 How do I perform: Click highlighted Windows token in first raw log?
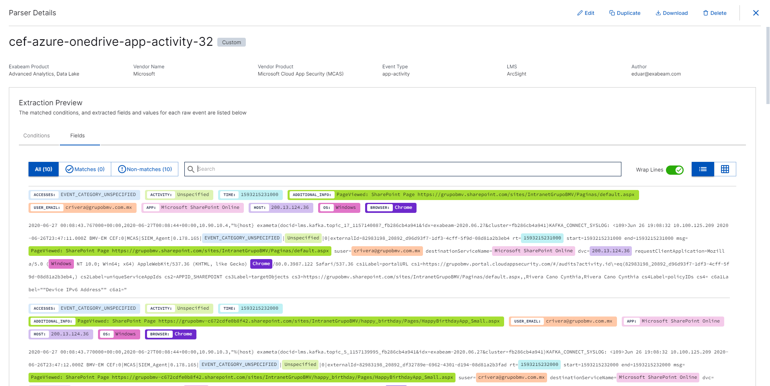pyautogui.click(x=61, y=264)
